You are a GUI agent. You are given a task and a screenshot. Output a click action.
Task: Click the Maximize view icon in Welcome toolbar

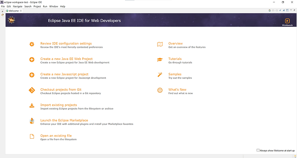(294, 10)
